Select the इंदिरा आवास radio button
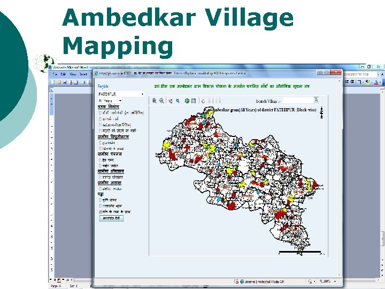 tap(100, 189)
